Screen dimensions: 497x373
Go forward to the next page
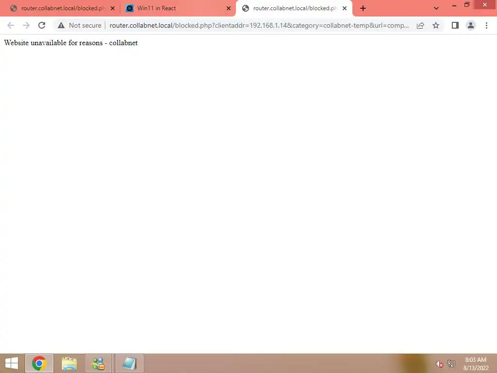pos(26,25)
